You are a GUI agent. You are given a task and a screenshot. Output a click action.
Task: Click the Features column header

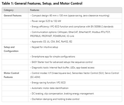tap(75, 10)
